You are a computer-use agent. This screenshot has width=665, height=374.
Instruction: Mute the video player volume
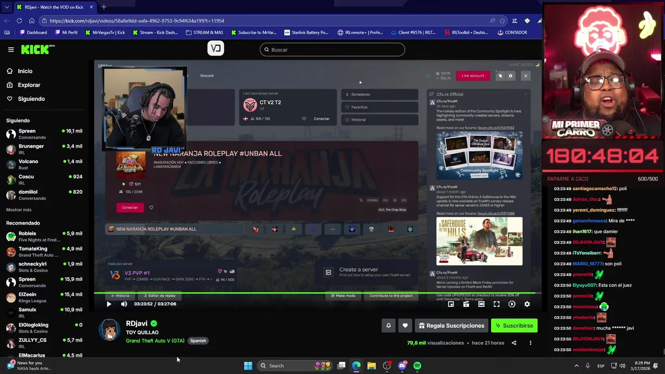(x=124, y=304)
